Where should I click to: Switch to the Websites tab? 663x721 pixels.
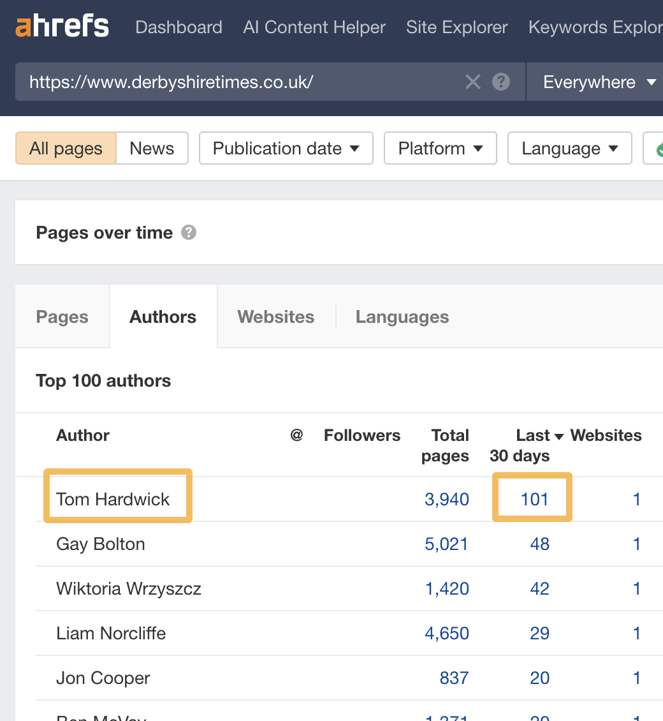[x=275, y=316]
